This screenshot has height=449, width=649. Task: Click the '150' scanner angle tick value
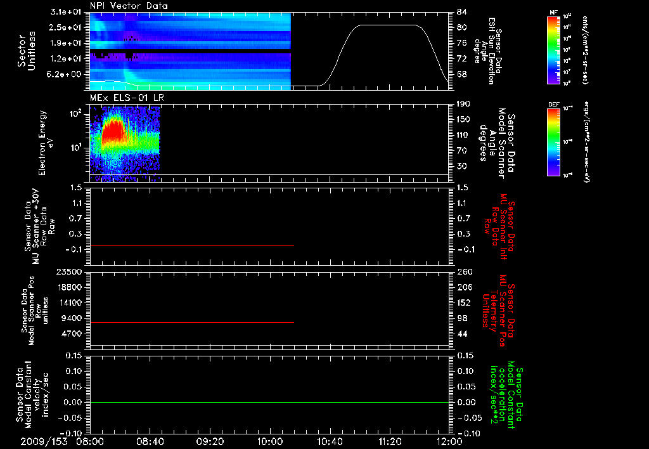click(463, 119)
